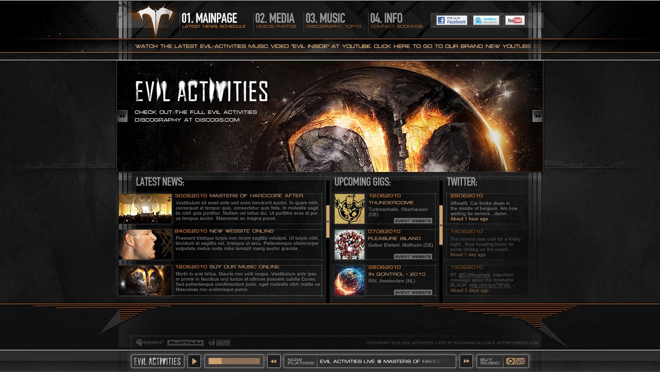Click the Evil Activities discography banner
The width and height of the screenshot is (660, 372).
click(x=330, y=116)
